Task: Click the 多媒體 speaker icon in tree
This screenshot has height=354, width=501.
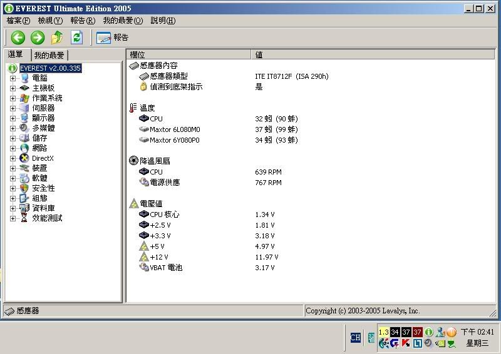Action: click(x=24, y=128)
